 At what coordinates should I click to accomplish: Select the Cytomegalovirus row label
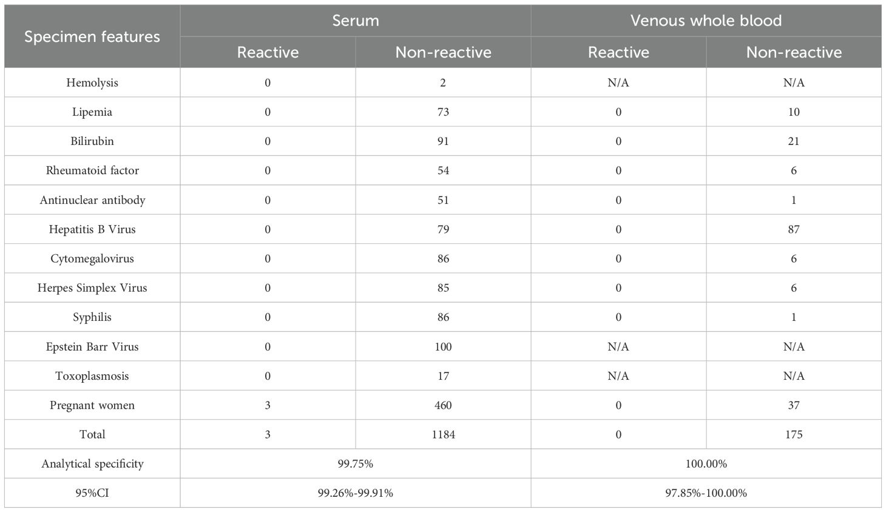pos(92,258)
